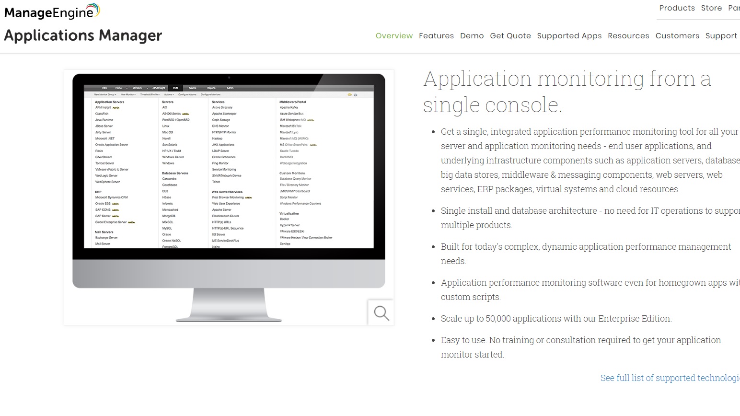Follow the see full list of supported technologies link
The height and width of the screenshot is (416, 740).
pyautogui.click(x=670, y=378)
